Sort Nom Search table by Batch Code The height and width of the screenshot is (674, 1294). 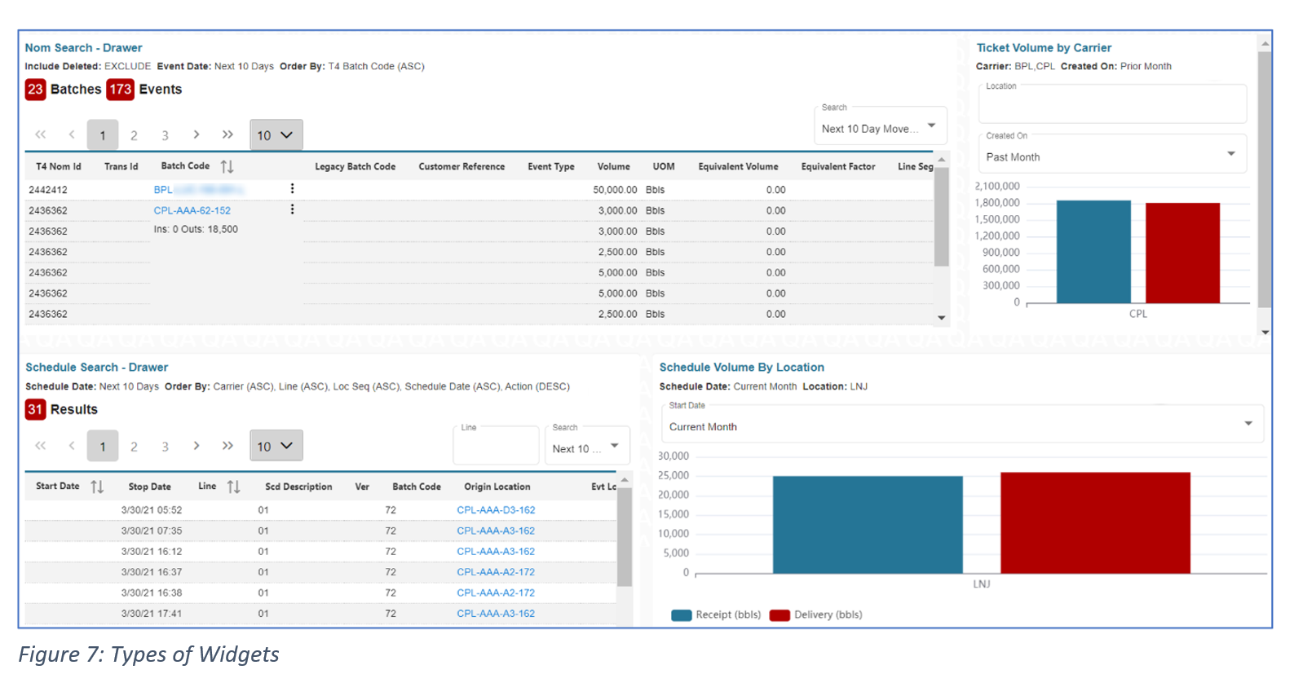[x=227, y=166]
